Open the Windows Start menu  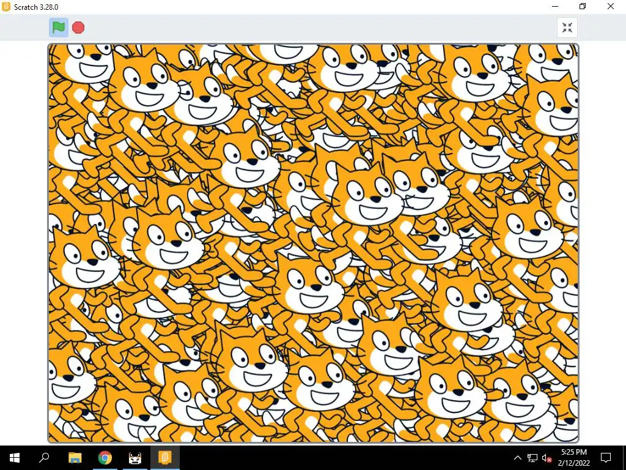pyautogui.click(x=15, y=458)
